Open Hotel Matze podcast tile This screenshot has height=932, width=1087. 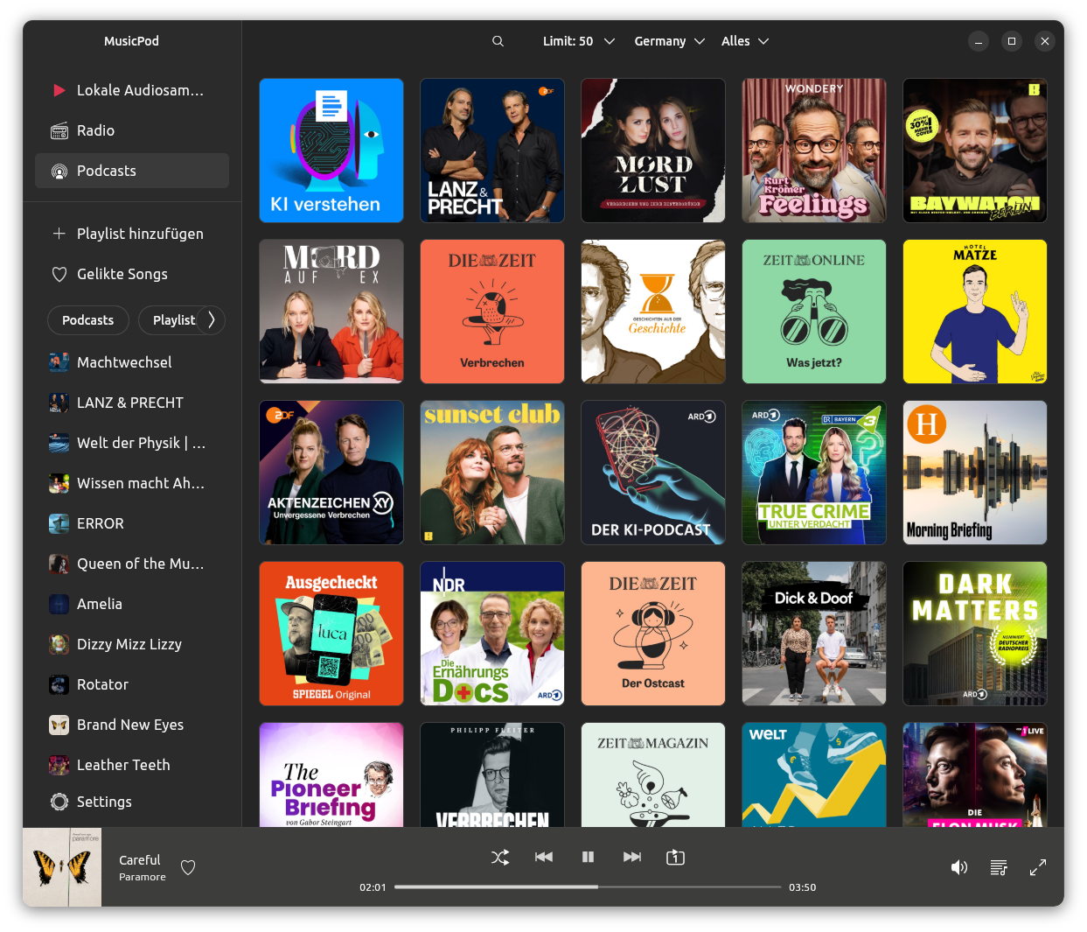tap(975, 312)
